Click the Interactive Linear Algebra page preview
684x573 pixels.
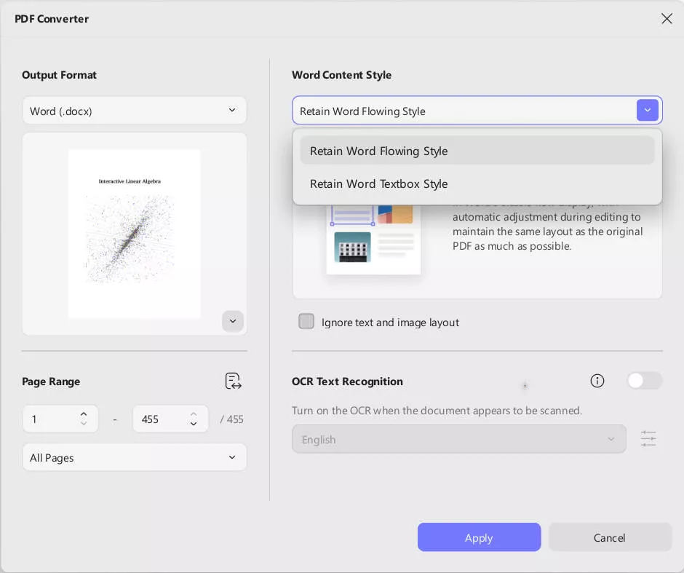click(x=135, y=233)
